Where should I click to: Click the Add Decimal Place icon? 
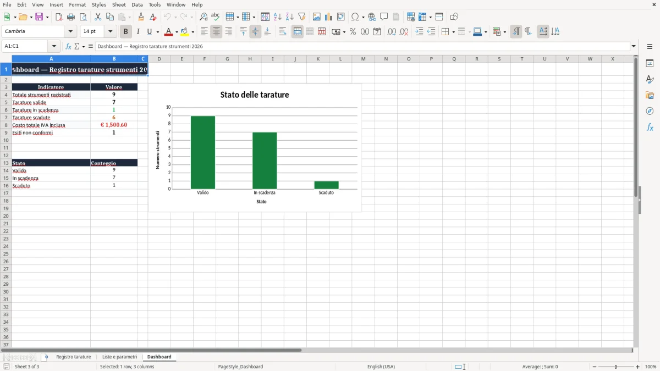(392, 32)
